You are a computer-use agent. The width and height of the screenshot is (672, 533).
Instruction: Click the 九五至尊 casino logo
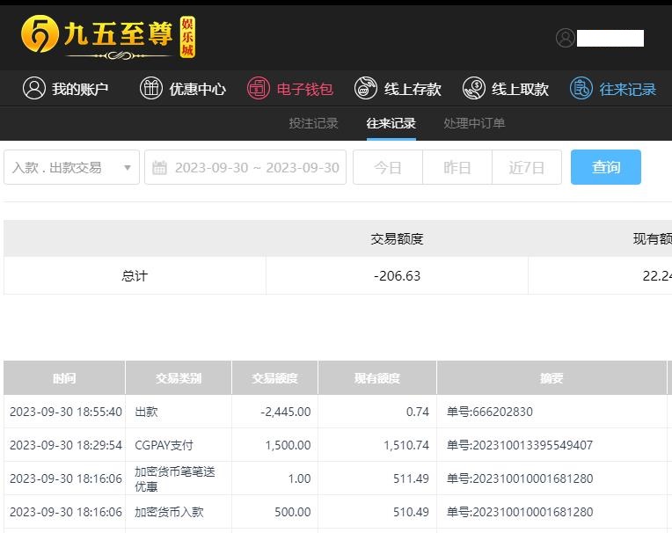108,37
